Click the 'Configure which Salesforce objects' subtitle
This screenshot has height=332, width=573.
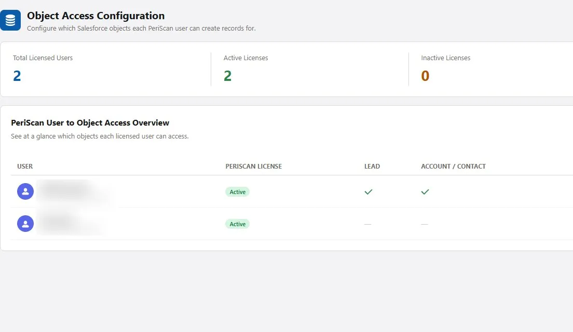click(141, 28)
